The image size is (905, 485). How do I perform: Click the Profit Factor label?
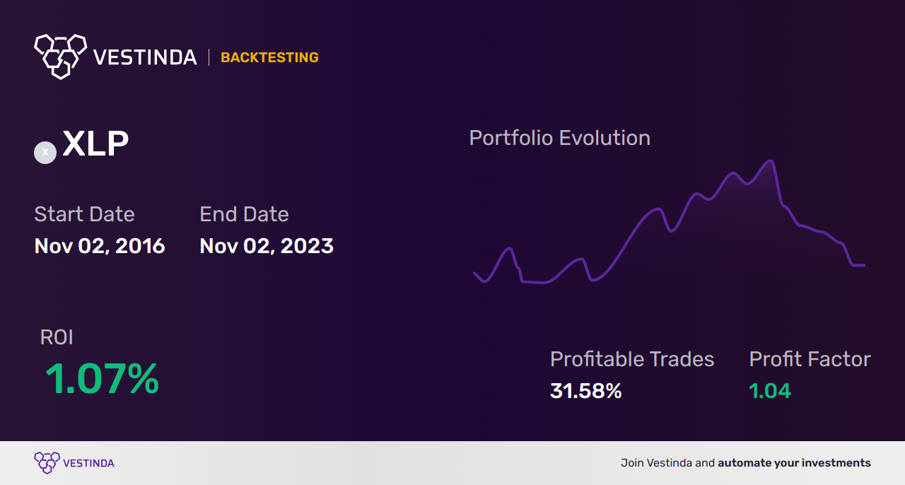[x=810, y=359]
